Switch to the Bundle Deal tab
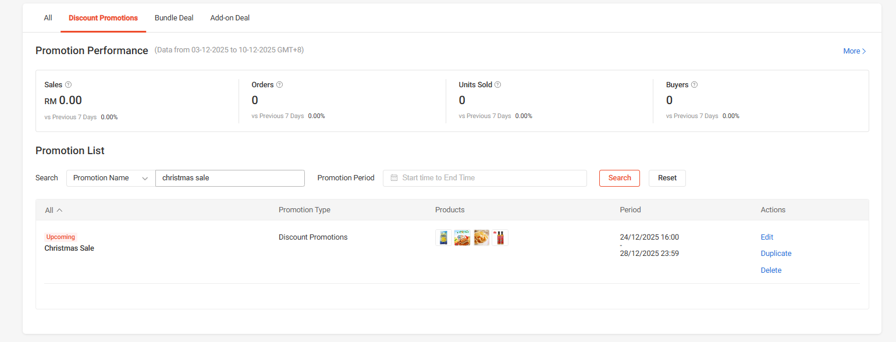This screenshot has height=342, width=896. point(173,17)
